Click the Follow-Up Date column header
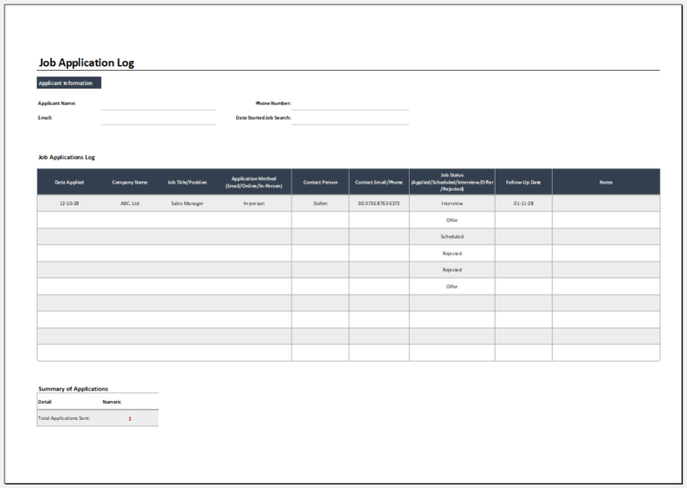The image size is (687, 488). click(523, 183)
